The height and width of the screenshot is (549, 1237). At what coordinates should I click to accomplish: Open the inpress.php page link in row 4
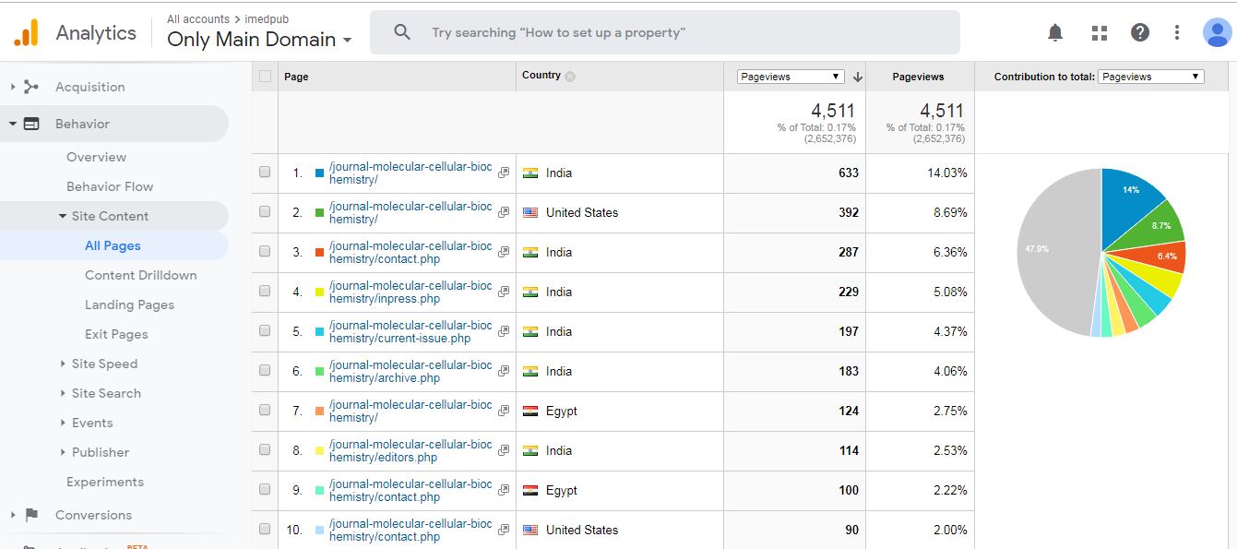click(410, 292)
